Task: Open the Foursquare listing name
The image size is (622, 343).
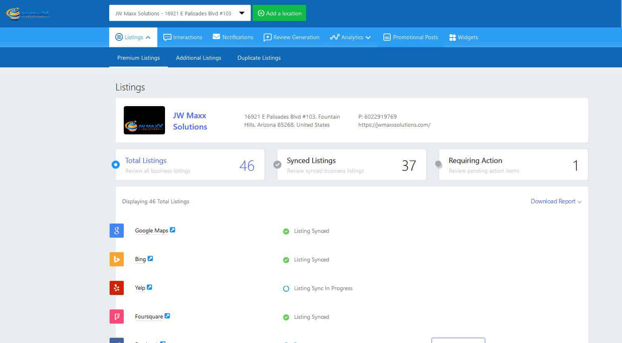Action: click(x=149, y=317)
